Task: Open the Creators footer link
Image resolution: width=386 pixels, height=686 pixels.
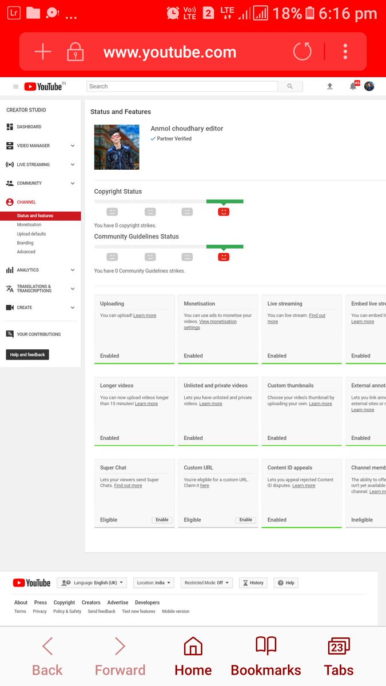Action: tap(91, 603)
